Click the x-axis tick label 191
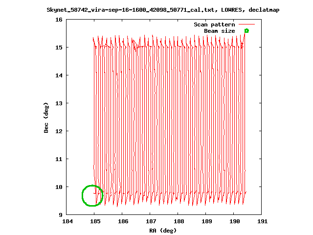This screenshot has width=313, height=235. [262, 221]
